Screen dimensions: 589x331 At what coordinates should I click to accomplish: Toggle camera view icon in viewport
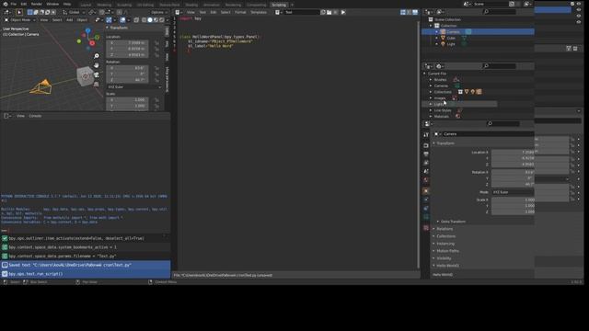[x=97, y=75]
